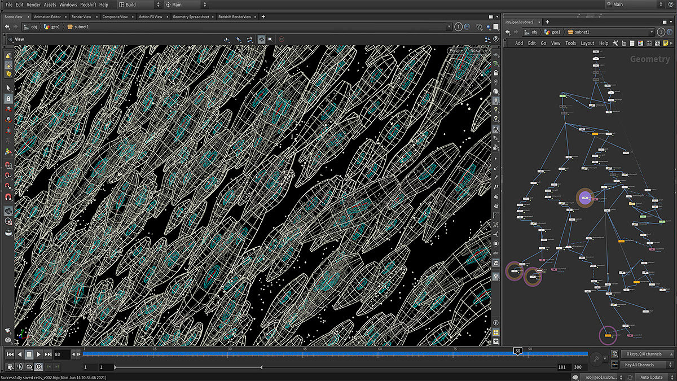Expand the Persp viewport camera menu
The image size is (677, 381).
point(455,51)
